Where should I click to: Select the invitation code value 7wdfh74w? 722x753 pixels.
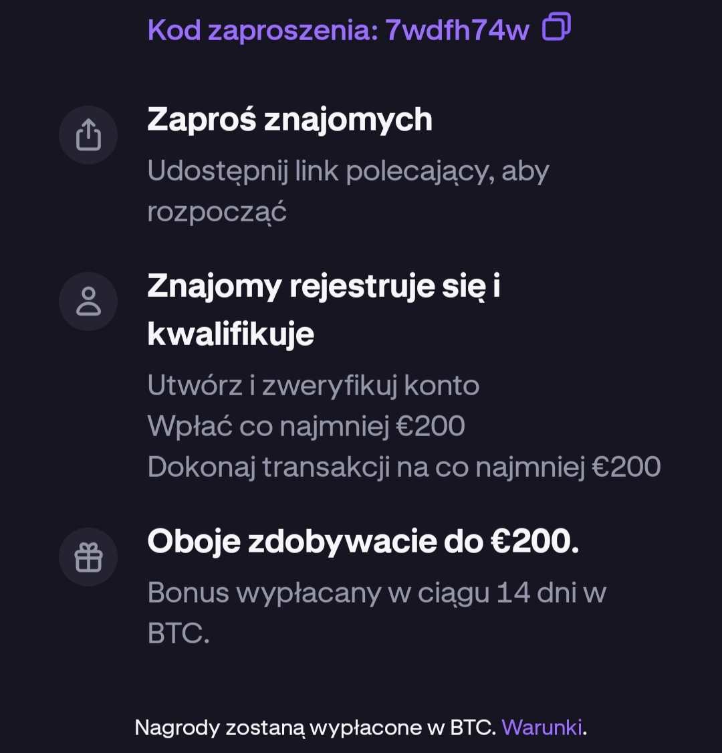457,30
